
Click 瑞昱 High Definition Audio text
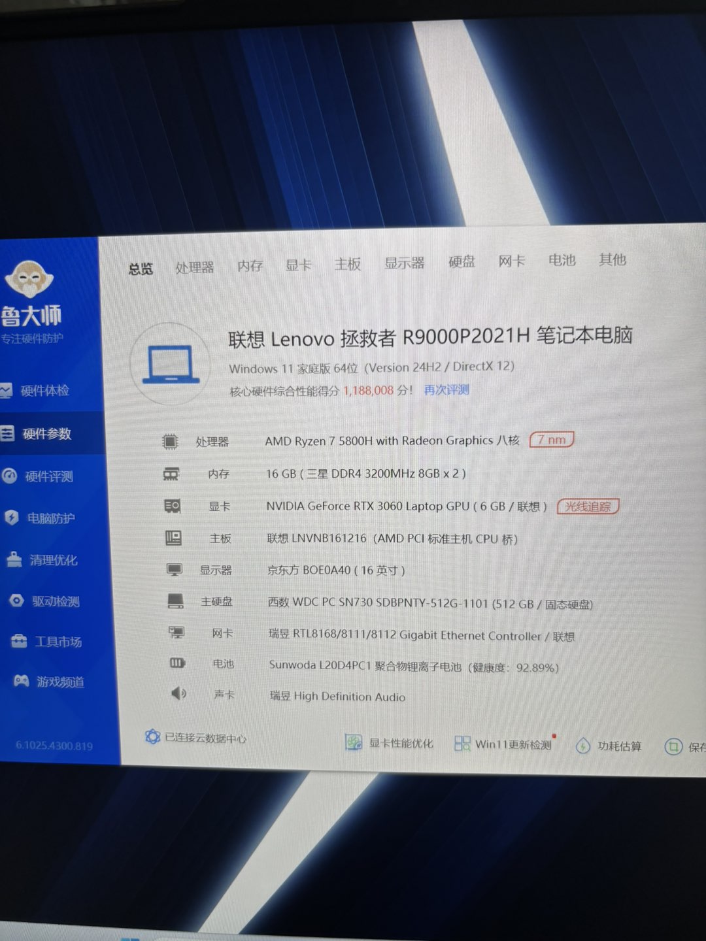[x=337, y=697]
